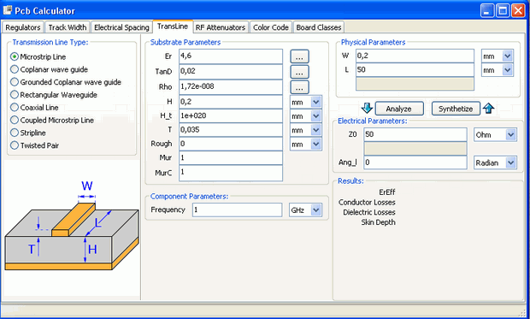
Task: Click the ... button next to Er
Action: (x=299, y=56)
